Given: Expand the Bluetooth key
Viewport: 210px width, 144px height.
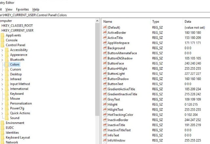Looking at the screenshot, I should point(2,60).
